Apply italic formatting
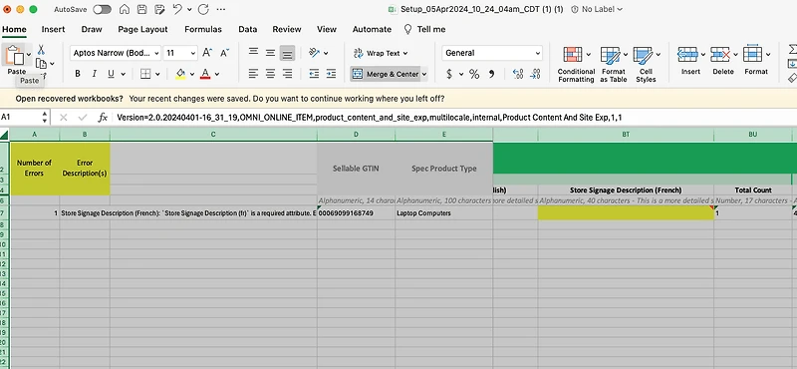This screenshot has height=369, width=797. tap(94, 74)
